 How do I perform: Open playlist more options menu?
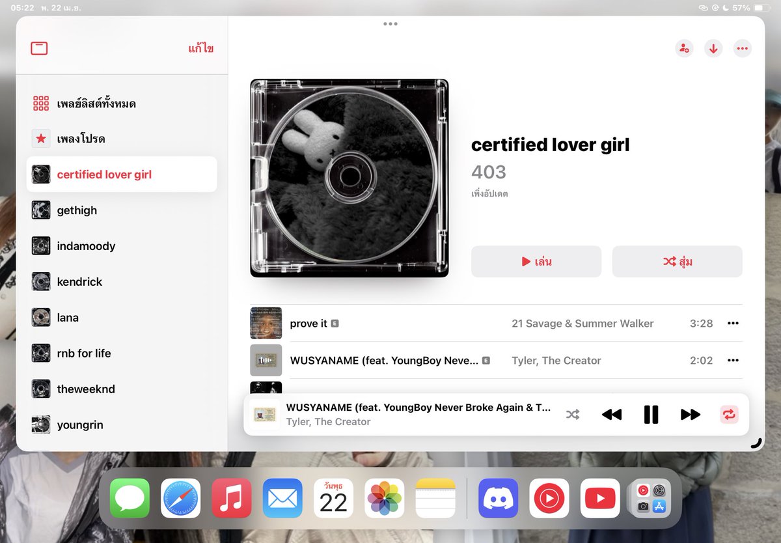(x=742, y=48)
